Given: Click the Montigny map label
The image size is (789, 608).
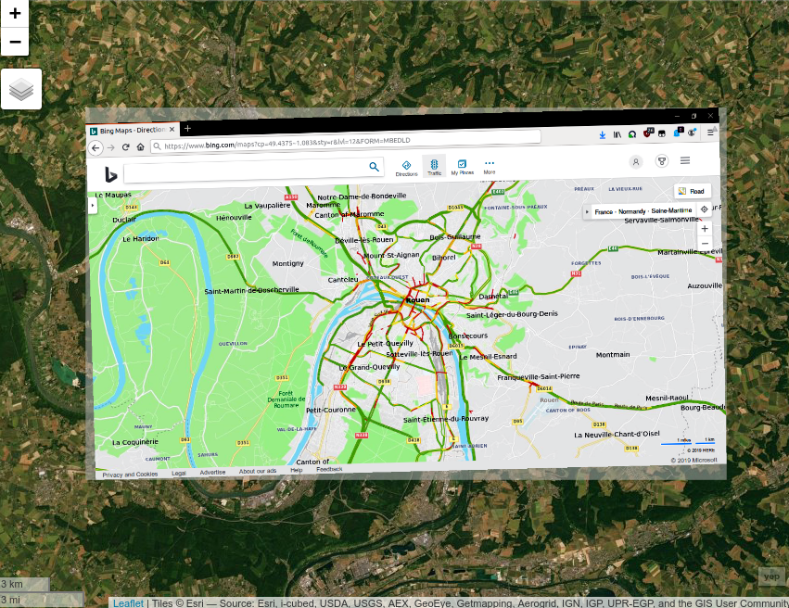Looking at the screenshot, I should click(287, 263).
